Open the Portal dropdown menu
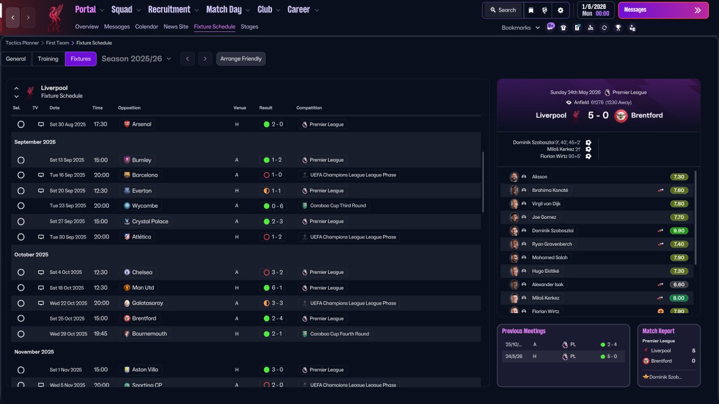Screen dimensions: 719x404 90,10
